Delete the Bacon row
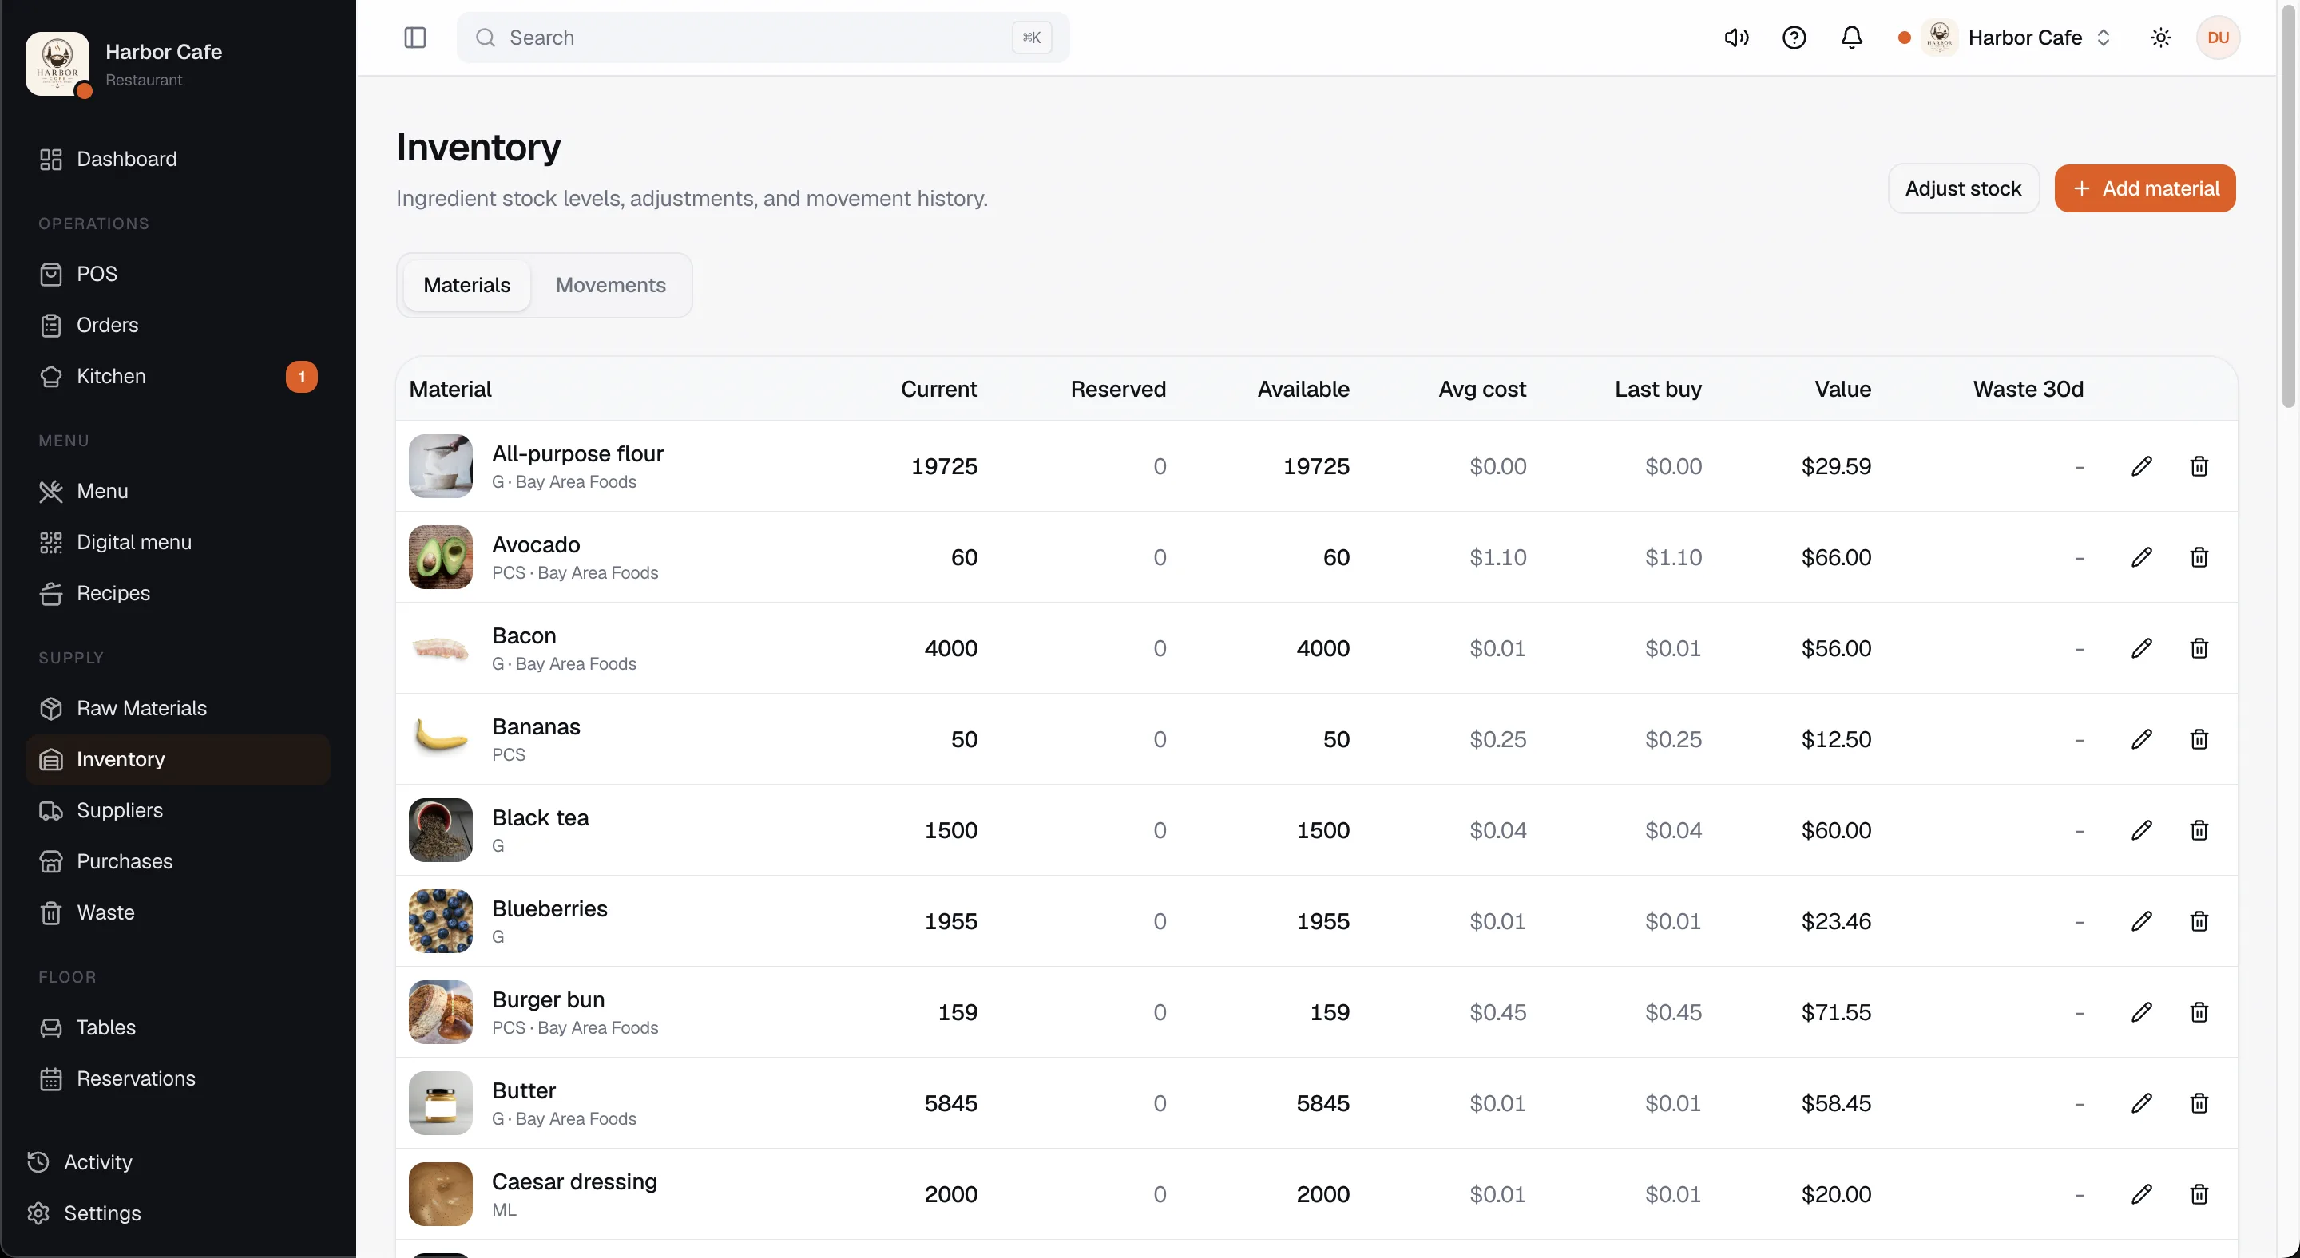 pyautogui.click(x=2199, y=649)
